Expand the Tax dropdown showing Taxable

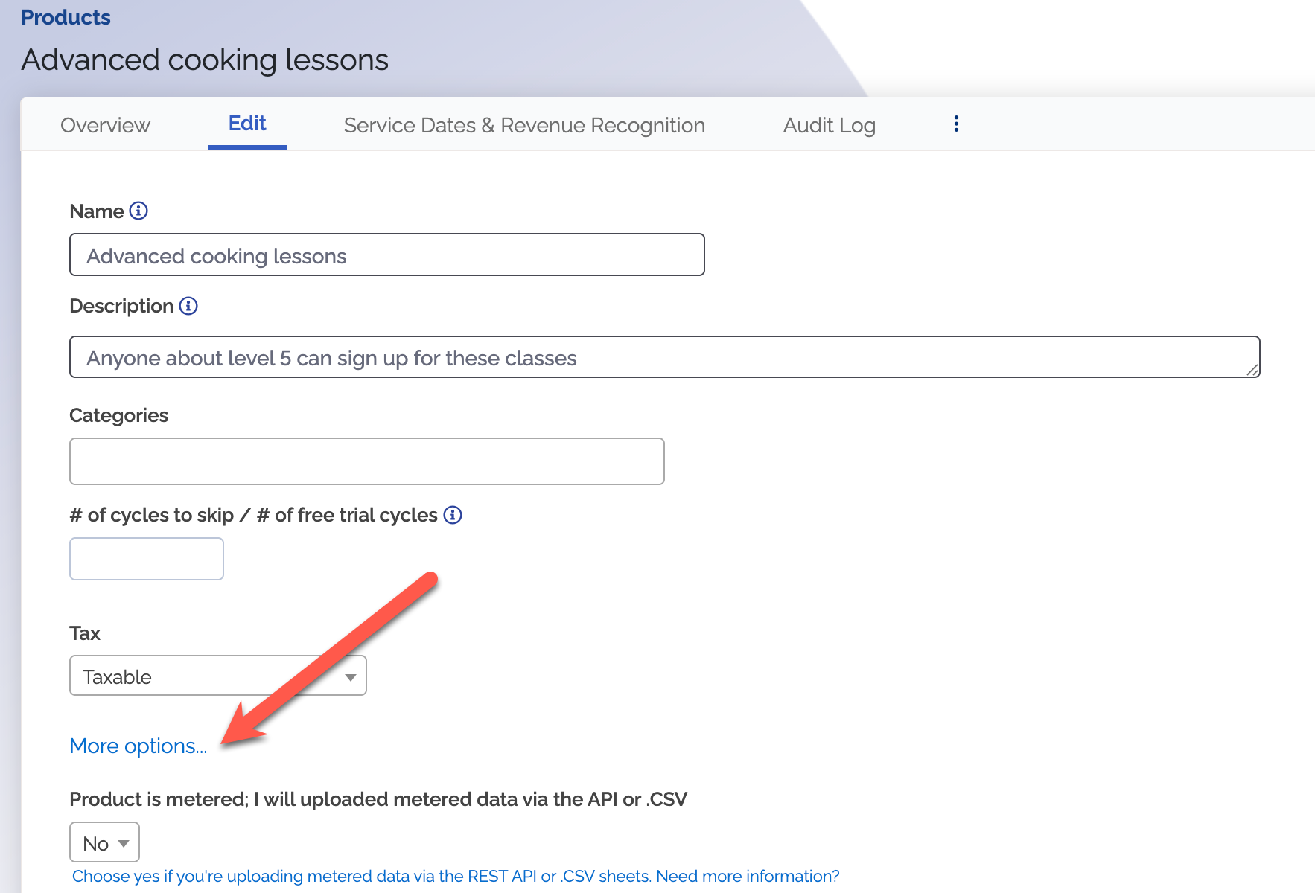[x=217, y=676]
